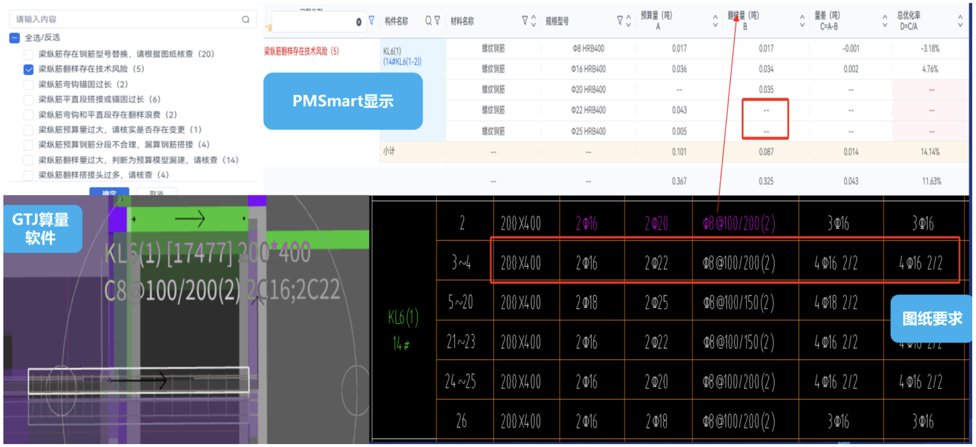
Task: Click the 21~23 floor cell in drawing table
Action: (461, 342)
